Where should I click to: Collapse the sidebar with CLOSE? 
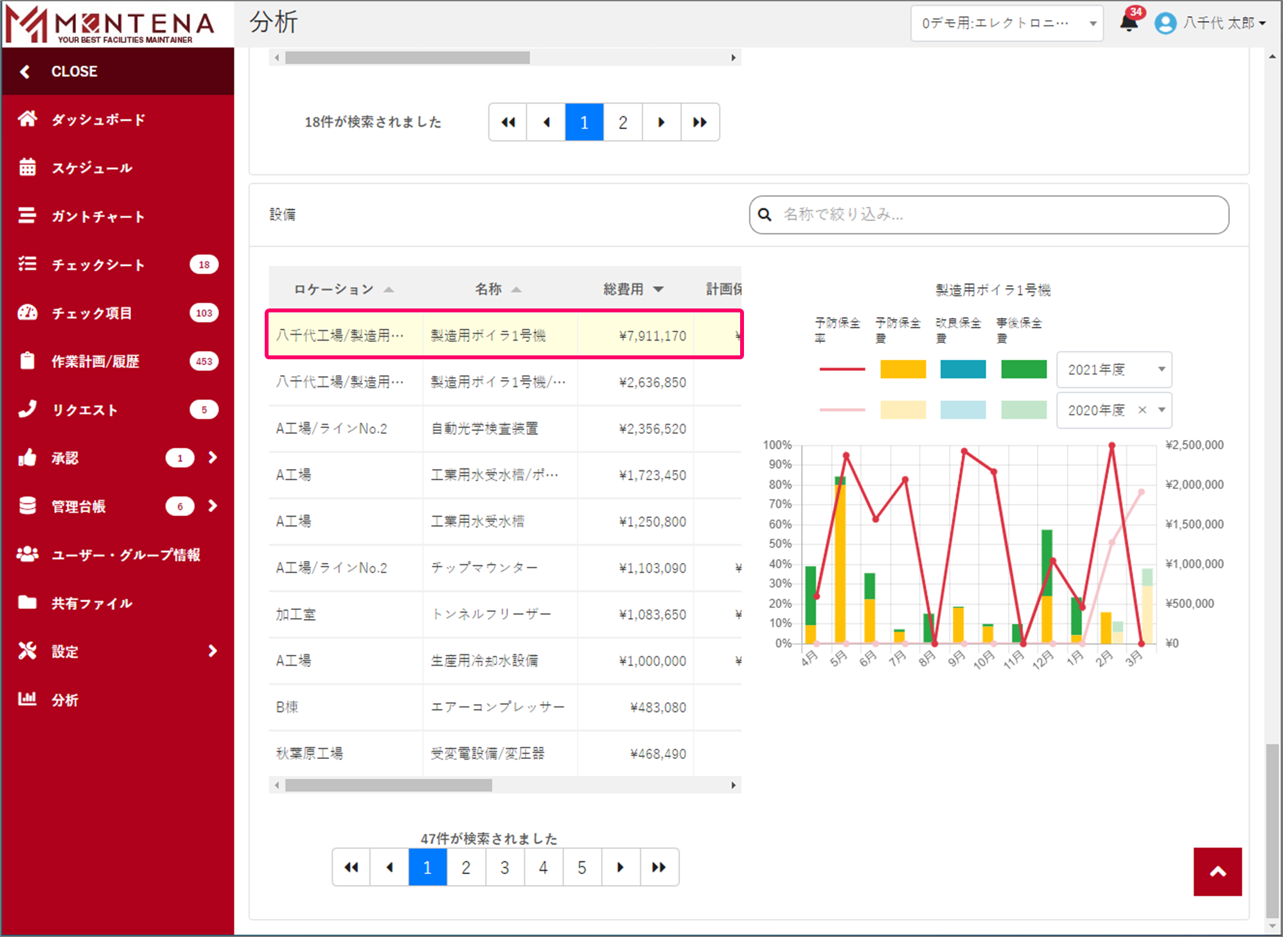[74, 71]
